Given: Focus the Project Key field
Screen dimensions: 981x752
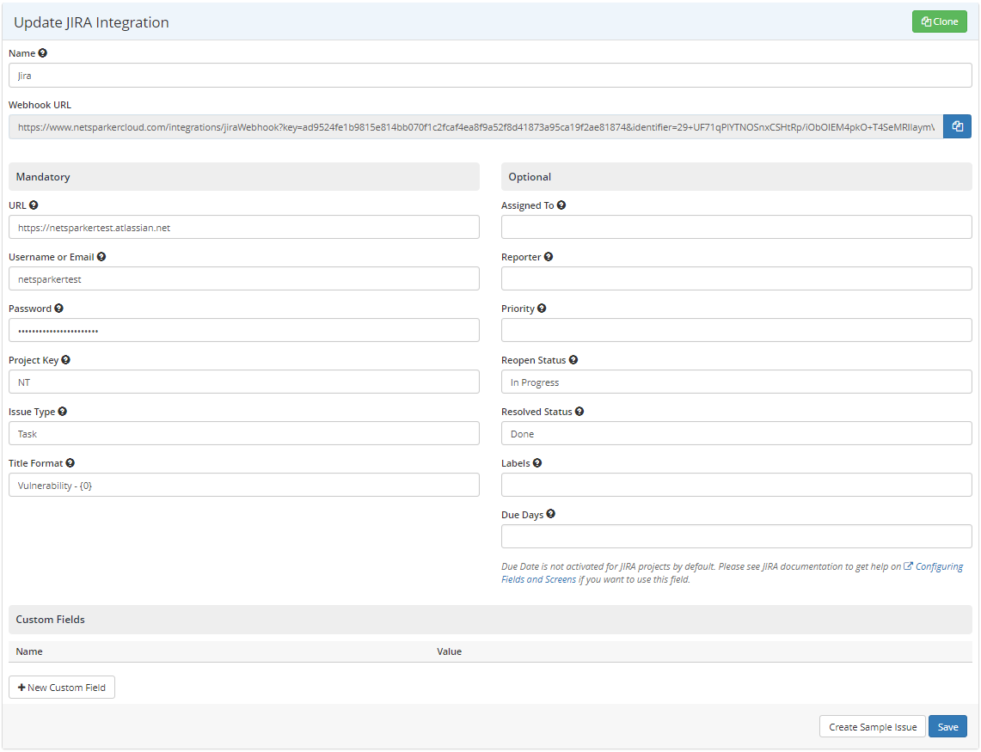Looking at the screenshot, I should [x=244, y=382].
